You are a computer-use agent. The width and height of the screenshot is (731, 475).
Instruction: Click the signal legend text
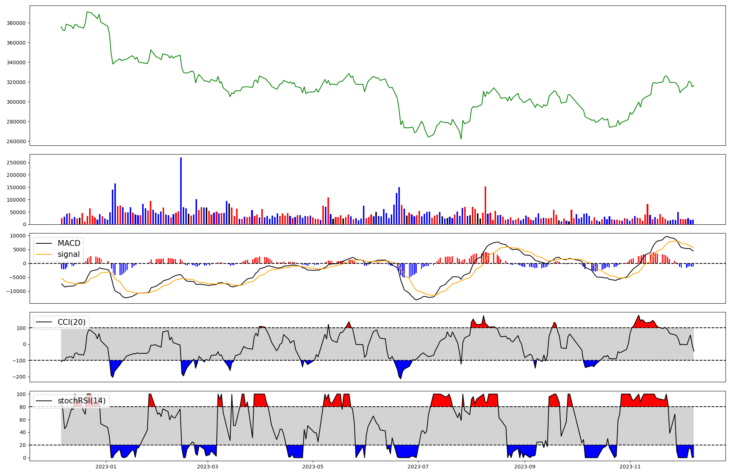[68, 254]
